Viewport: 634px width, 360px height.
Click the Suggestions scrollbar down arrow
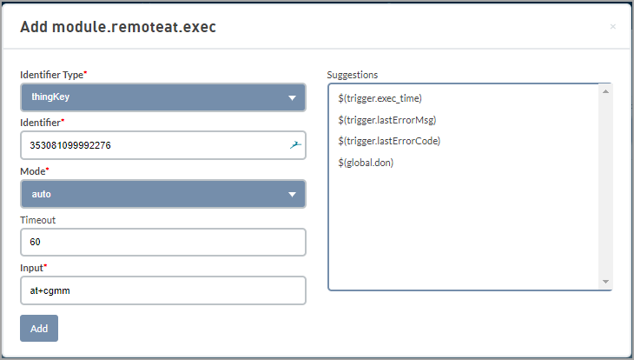coord(605,282)
